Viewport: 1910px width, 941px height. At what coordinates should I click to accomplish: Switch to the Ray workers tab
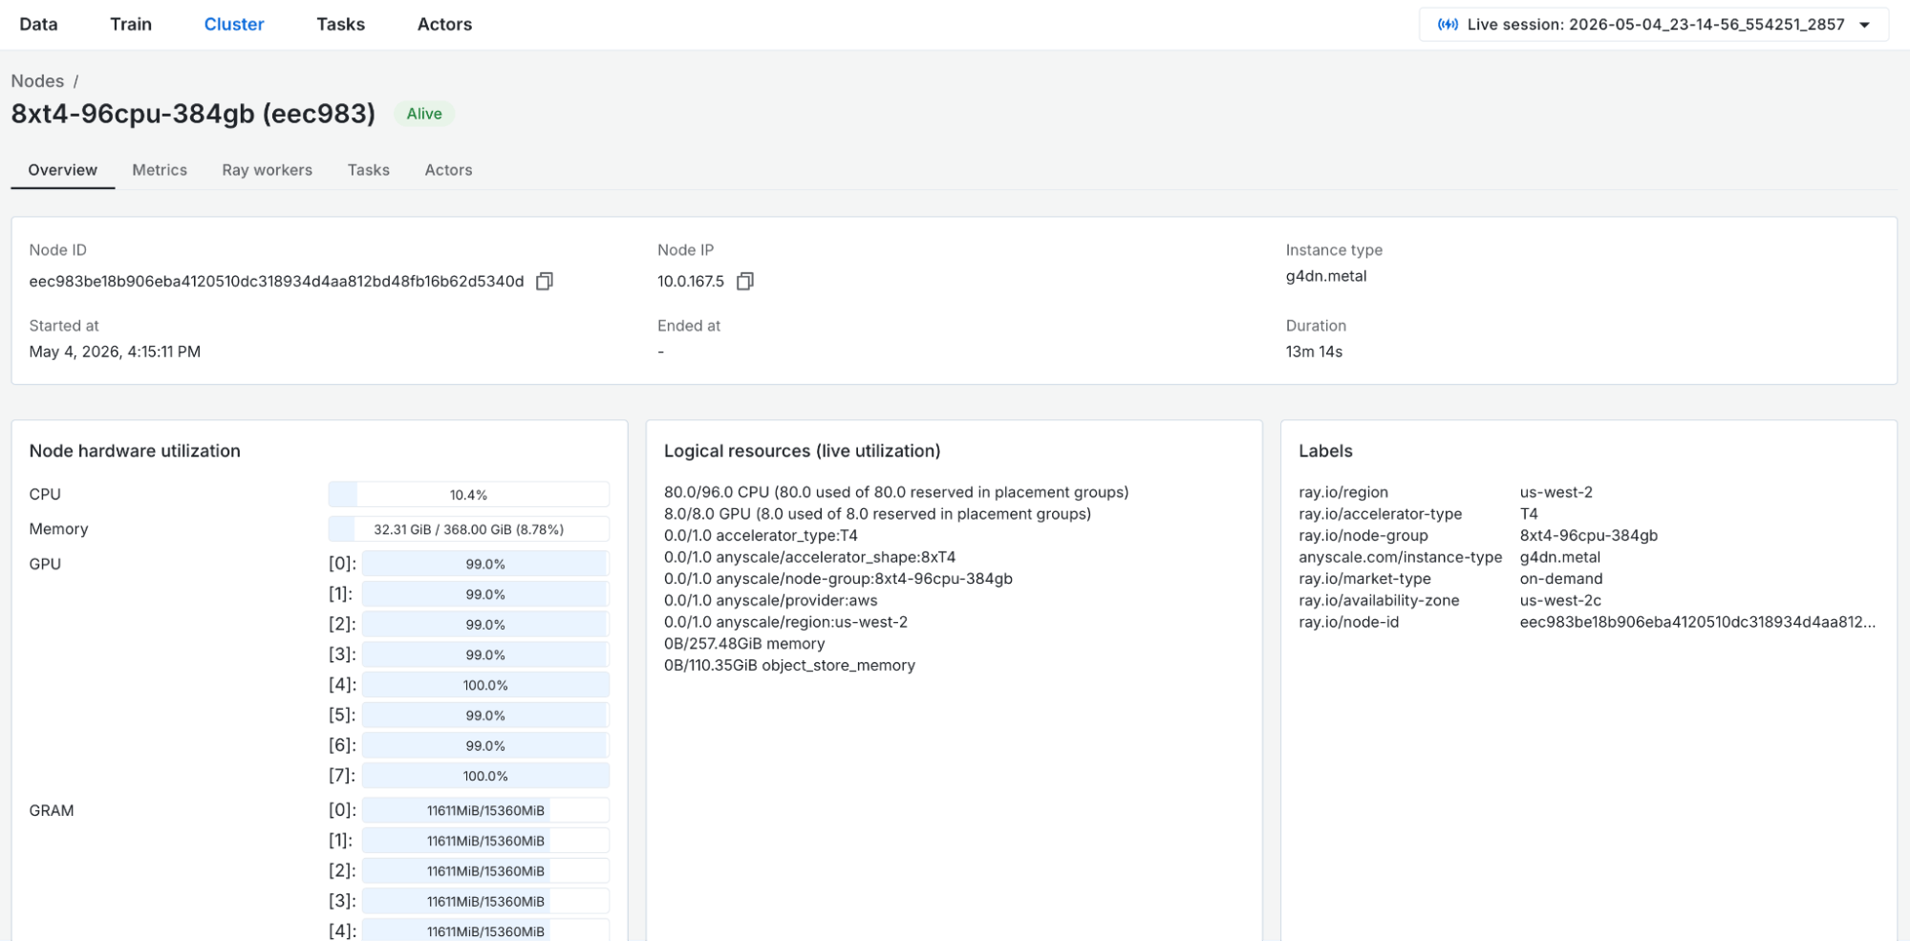pyautogui.click(x=268, y=170)
